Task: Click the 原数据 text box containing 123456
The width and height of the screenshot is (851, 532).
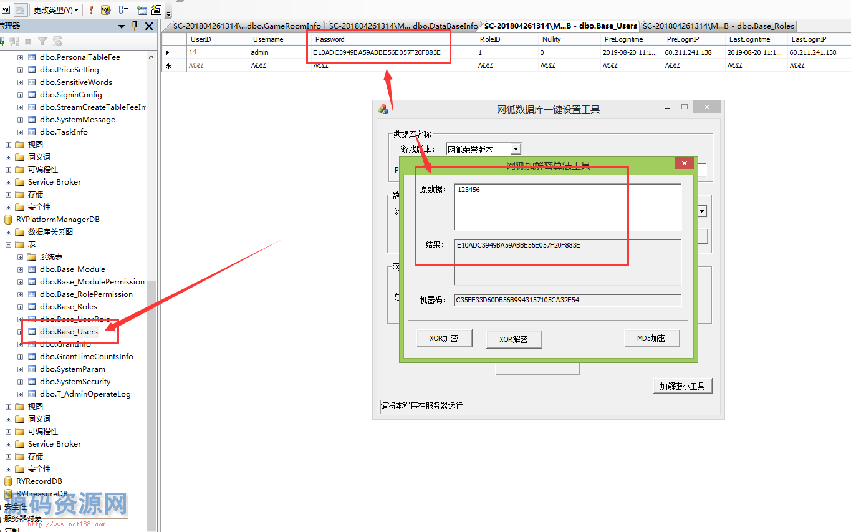Action: pyautogui.click(x=567, y=206)
